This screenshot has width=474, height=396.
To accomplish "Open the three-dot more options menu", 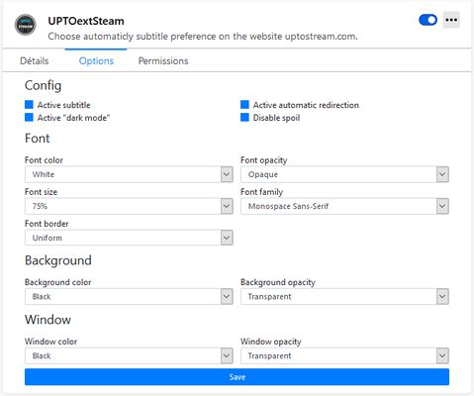I will point(451,20).
